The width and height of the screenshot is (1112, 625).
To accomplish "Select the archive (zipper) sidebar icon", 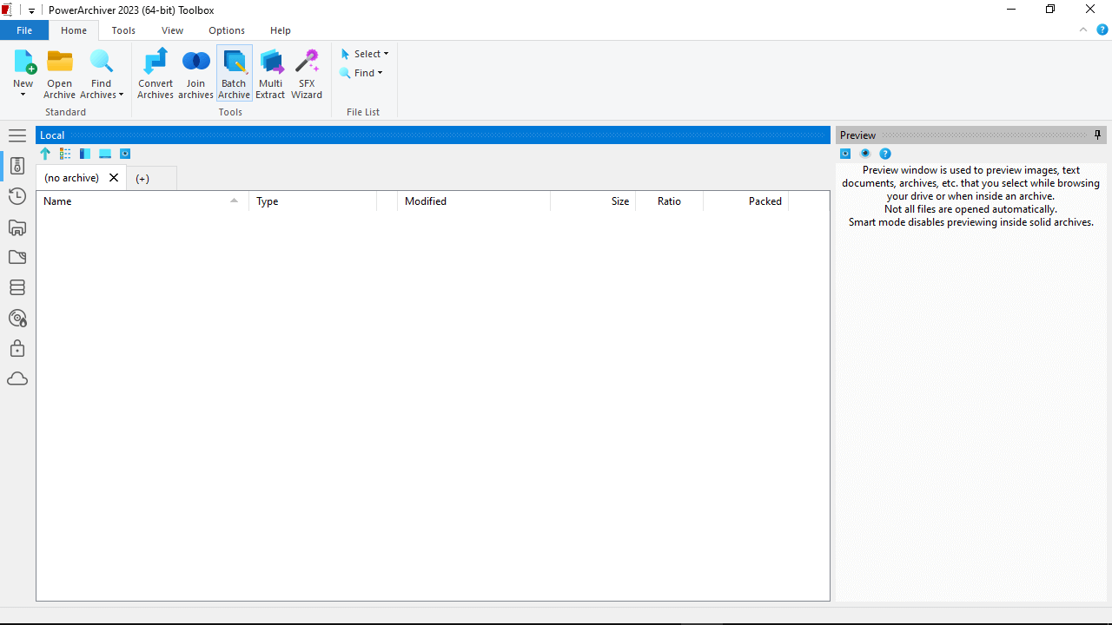I will [17, 166].
